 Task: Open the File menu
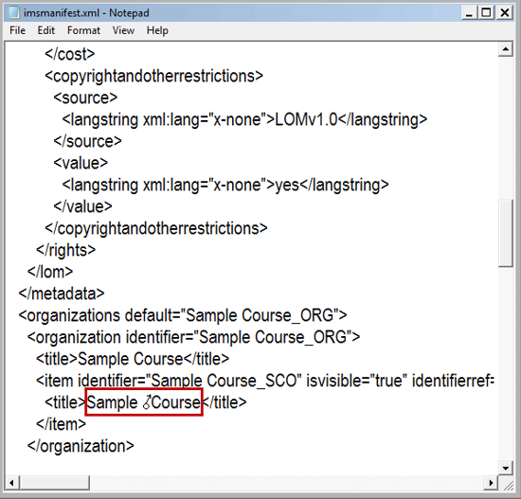point(17,30)
